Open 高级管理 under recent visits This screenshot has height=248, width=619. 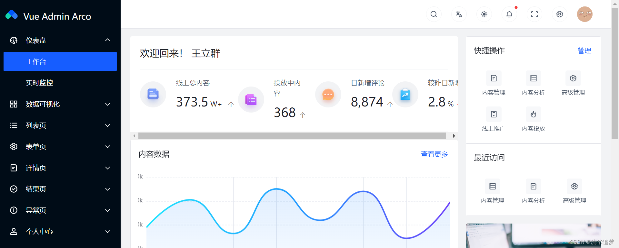pos(574,192)
